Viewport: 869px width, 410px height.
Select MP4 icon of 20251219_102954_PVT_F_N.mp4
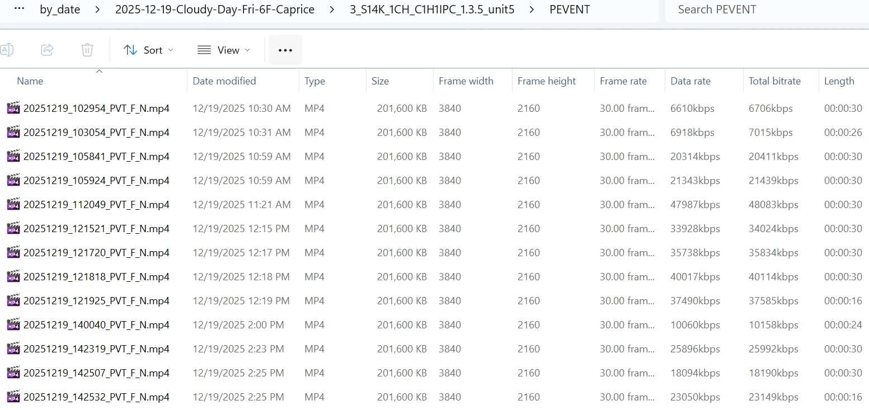click(13, 108)
